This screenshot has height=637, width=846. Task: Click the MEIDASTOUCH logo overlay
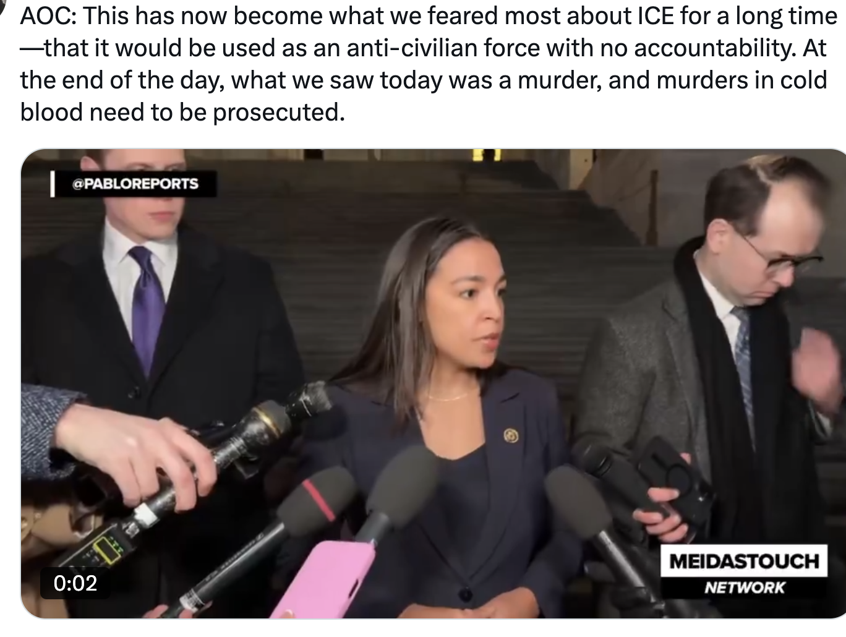pyautogui.click(x=743, y=561)
